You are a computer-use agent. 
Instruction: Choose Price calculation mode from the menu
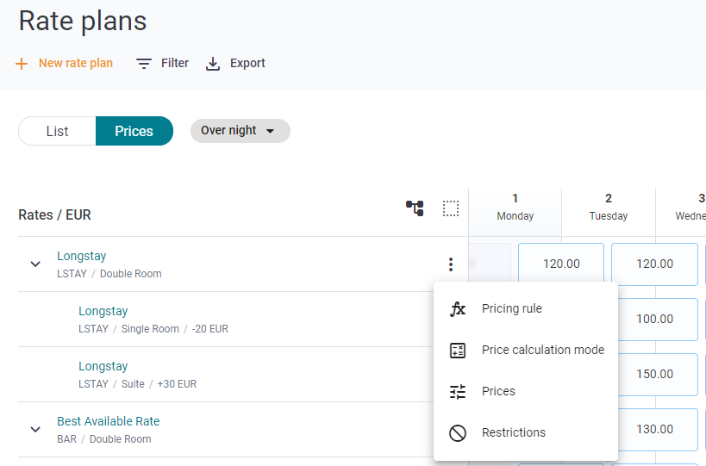(x=526, y=350)
